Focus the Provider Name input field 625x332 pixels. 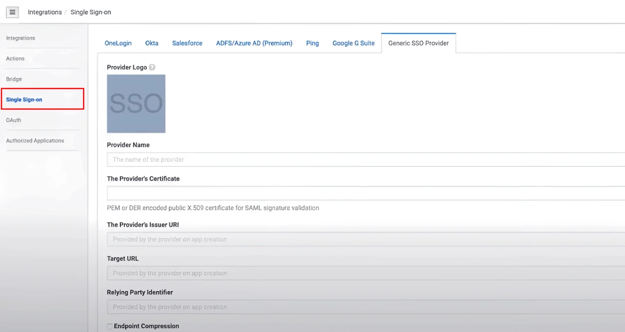tap(366, 159)
